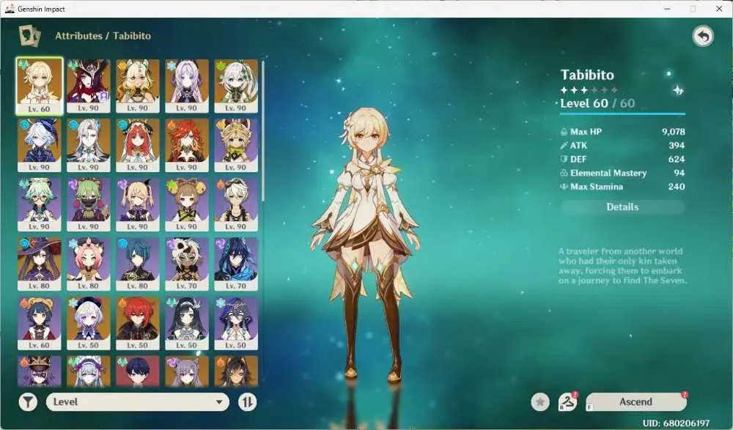This screenshot has height=430, width=733.
Task: Pick Nilou's portrait
Action: [138, 145]
